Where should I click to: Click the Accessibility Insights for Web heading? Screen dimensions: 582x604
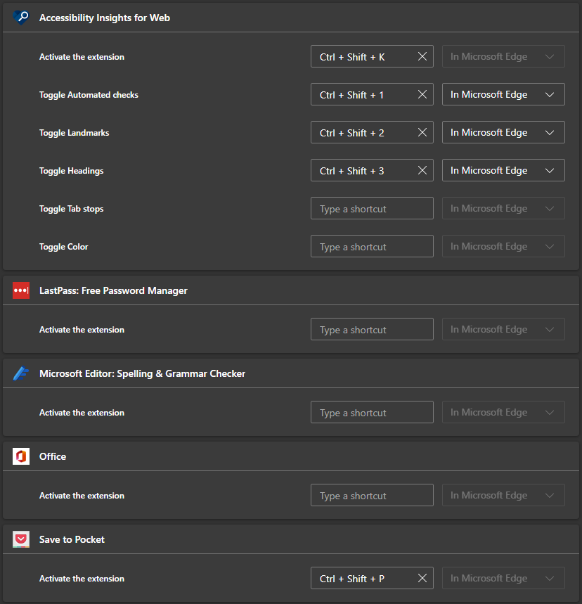[x=105, y=18]
